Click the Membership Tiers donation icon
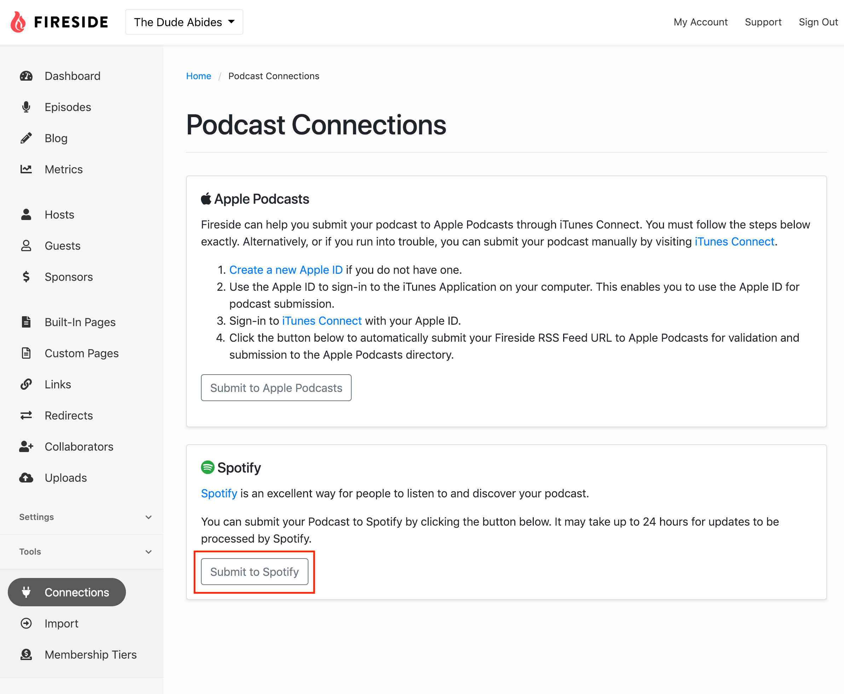 point(27,654)
